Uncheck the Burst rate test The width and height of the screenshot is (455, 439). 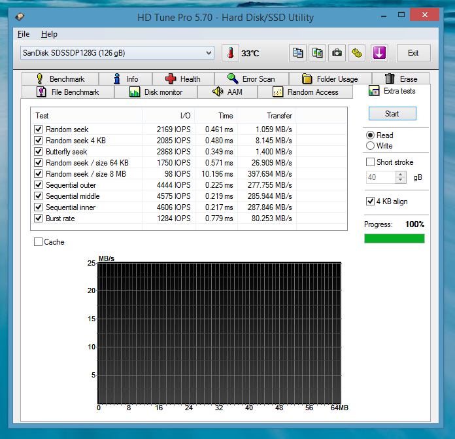click(39, 219)
